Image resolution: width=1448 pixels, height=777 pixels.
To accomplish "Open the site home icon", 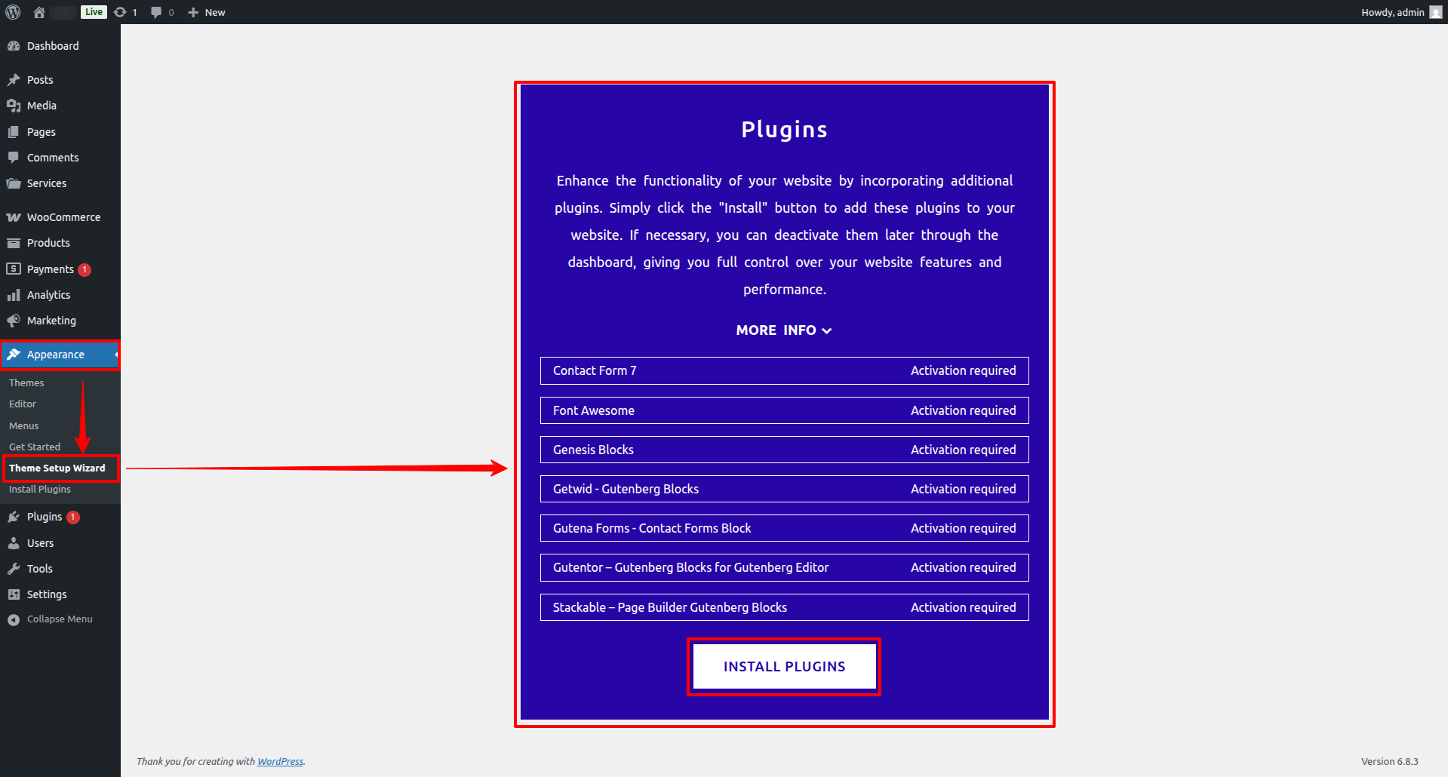I will coord(39,12).
